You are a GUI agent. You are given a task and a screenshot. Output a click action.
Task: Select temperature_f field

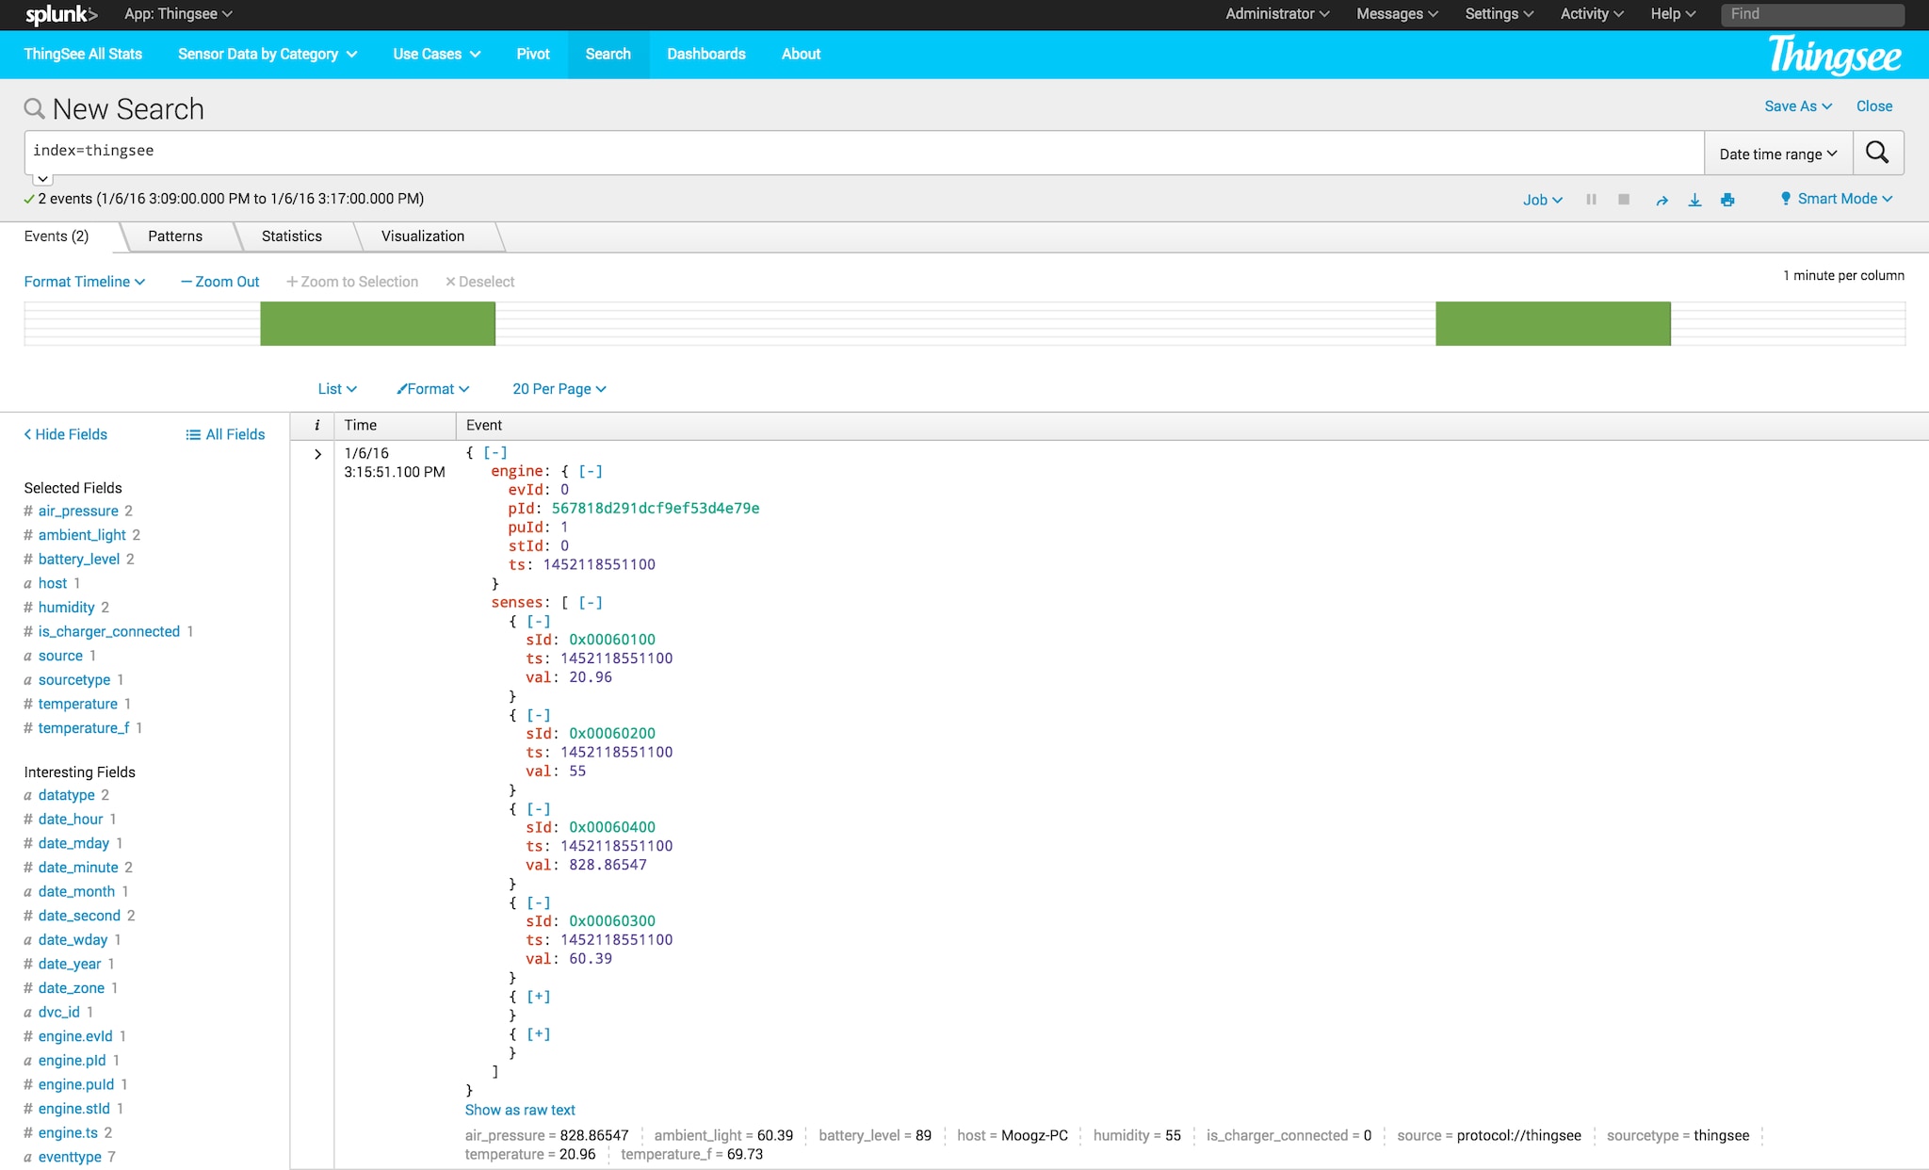click(x=84, y=728)
